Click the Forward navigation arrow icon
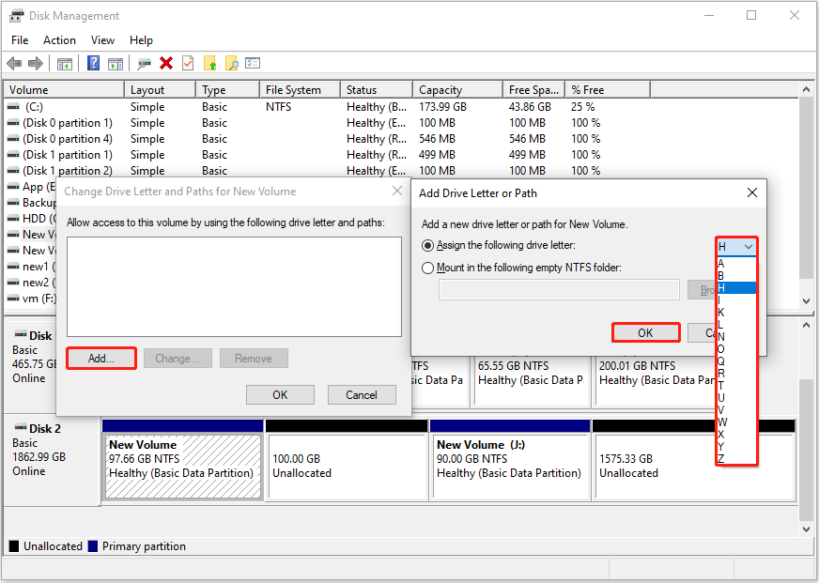The image size is (819, 583). 35,63
